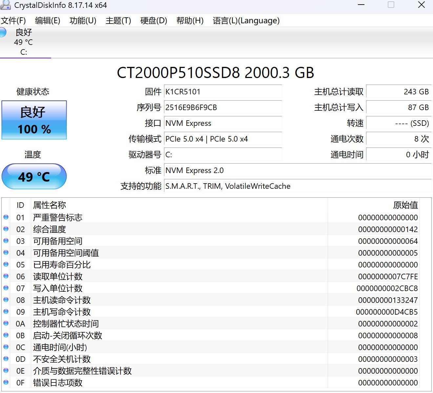The width and height of the screenshot is (433, 393).
Task: Click the blue status dot beside 介质与数据完整性错误计数
Action: coord(6,370)
